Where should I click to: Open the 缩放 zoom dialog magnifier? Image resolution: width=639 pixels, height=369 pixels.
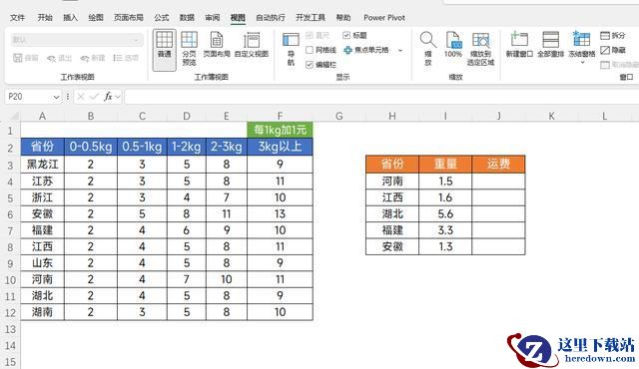click(x=428, y=49)
